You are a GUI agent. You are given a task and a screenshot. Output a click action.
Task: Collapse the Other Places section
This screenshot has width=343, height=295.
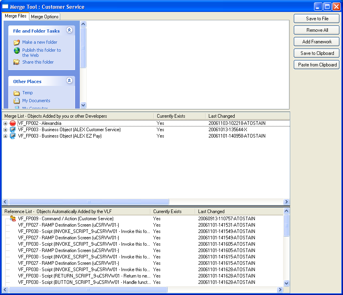(x=69, y=81)
